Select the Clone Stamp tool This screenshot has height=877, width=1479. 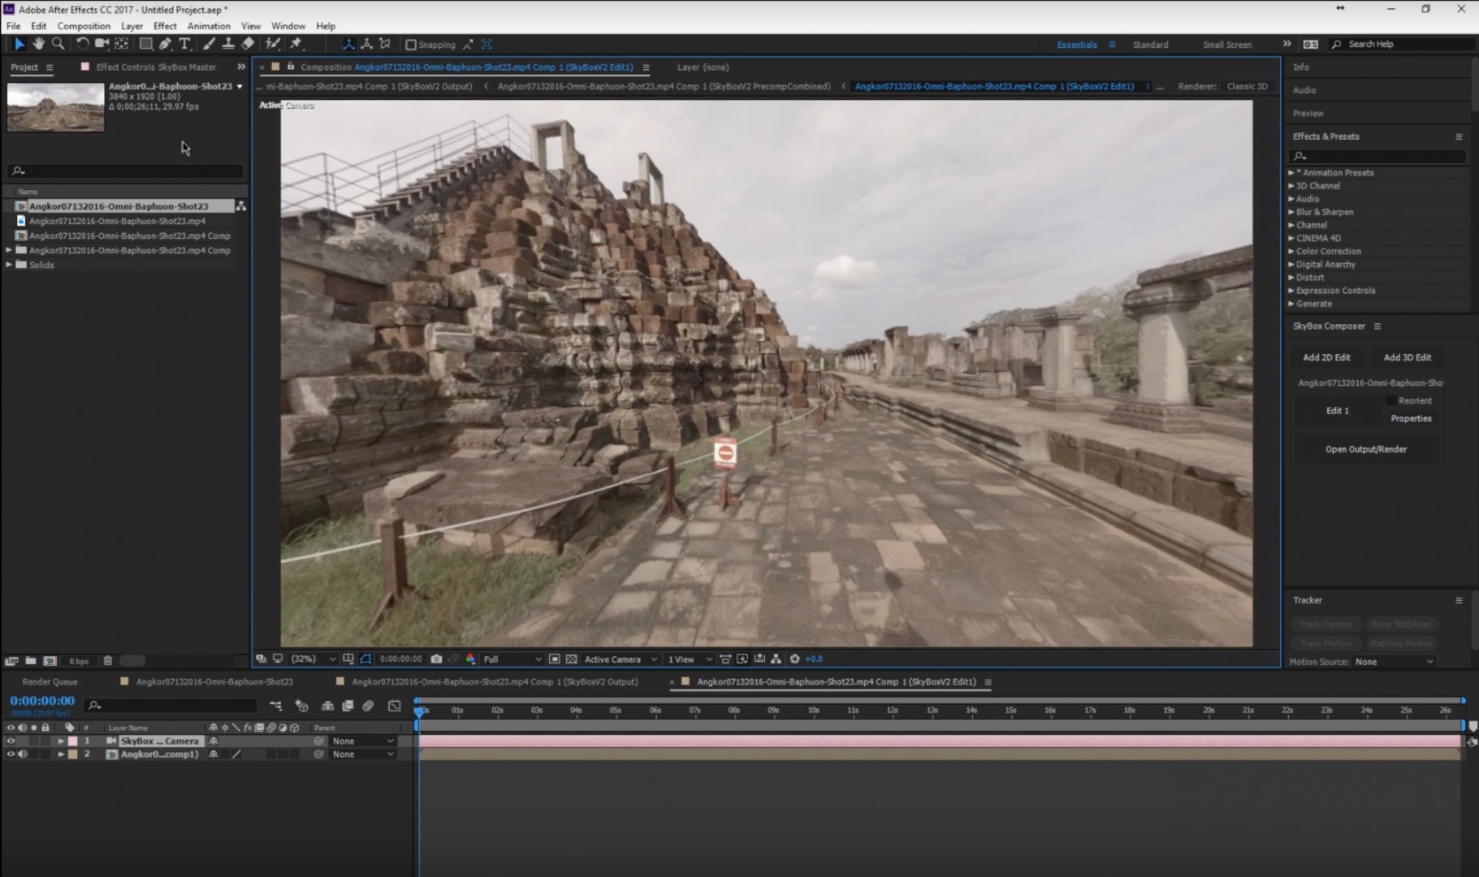230,44
